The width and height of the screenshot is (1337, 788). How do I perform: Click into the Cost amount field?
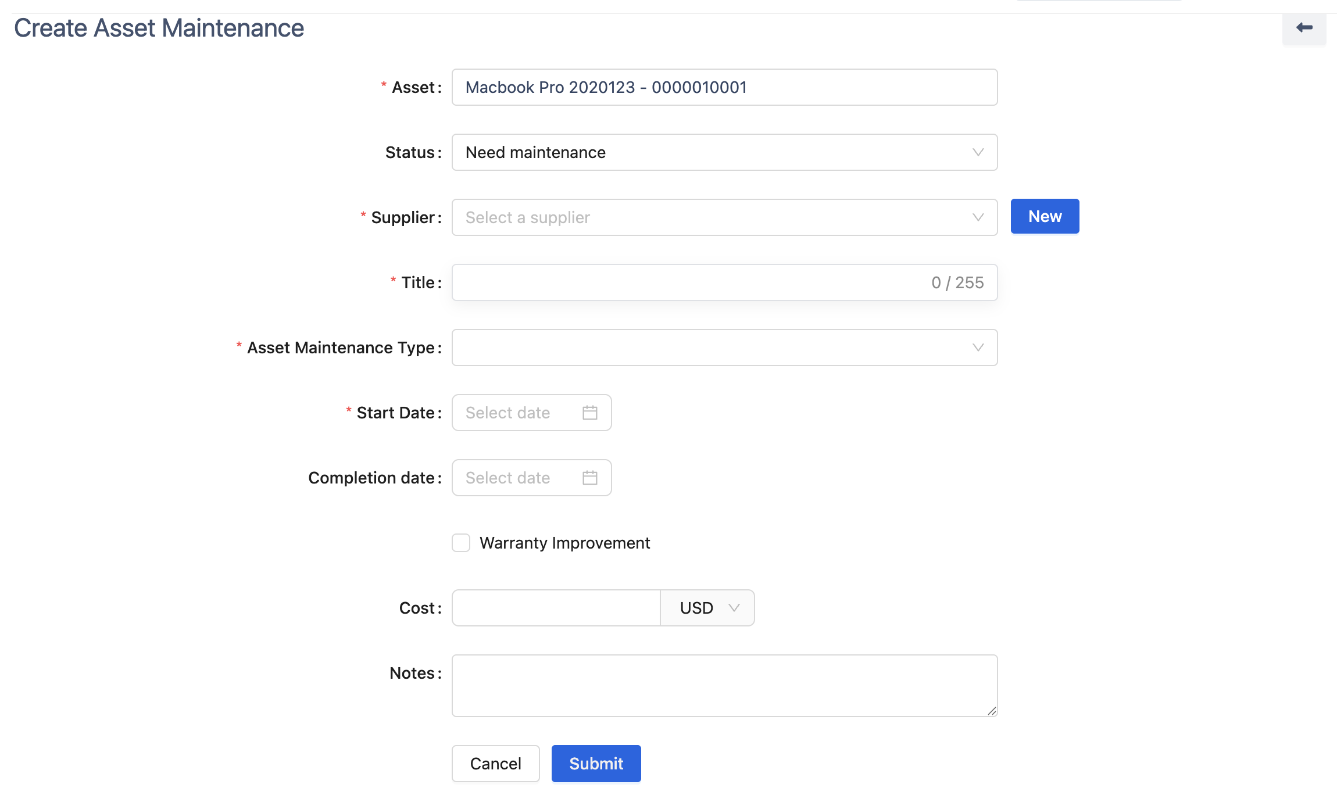point(555,608)
